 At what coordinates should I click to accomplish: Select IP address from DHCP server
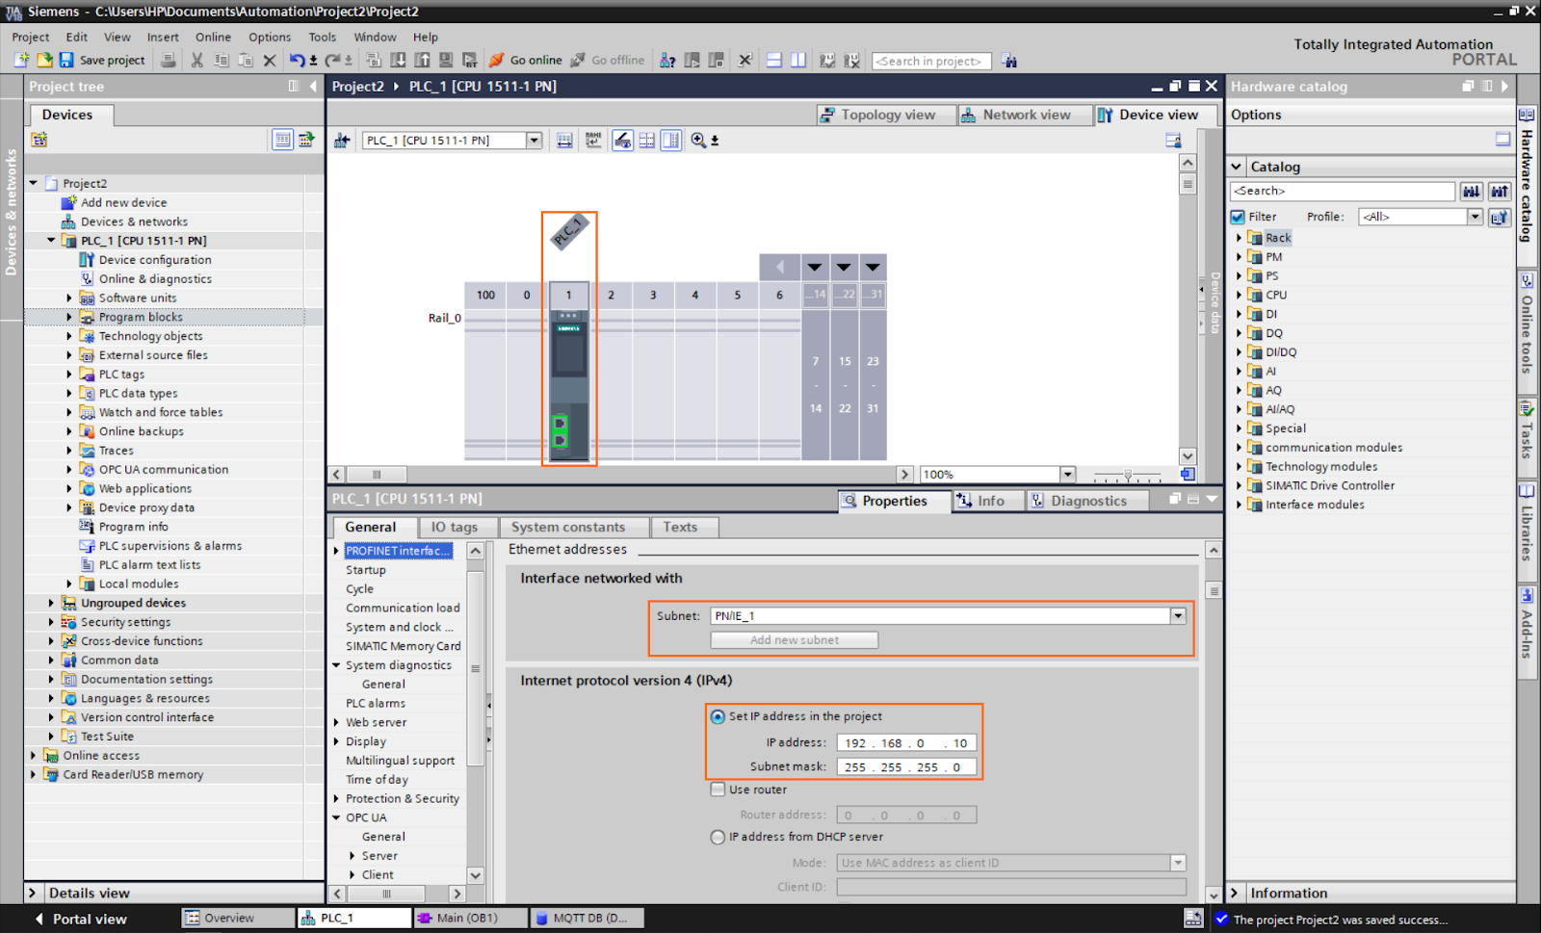click(718, 837)
